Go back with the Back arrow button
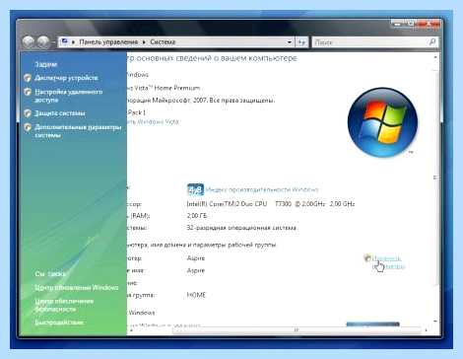The image size is (463, 359). click(29, 41)
